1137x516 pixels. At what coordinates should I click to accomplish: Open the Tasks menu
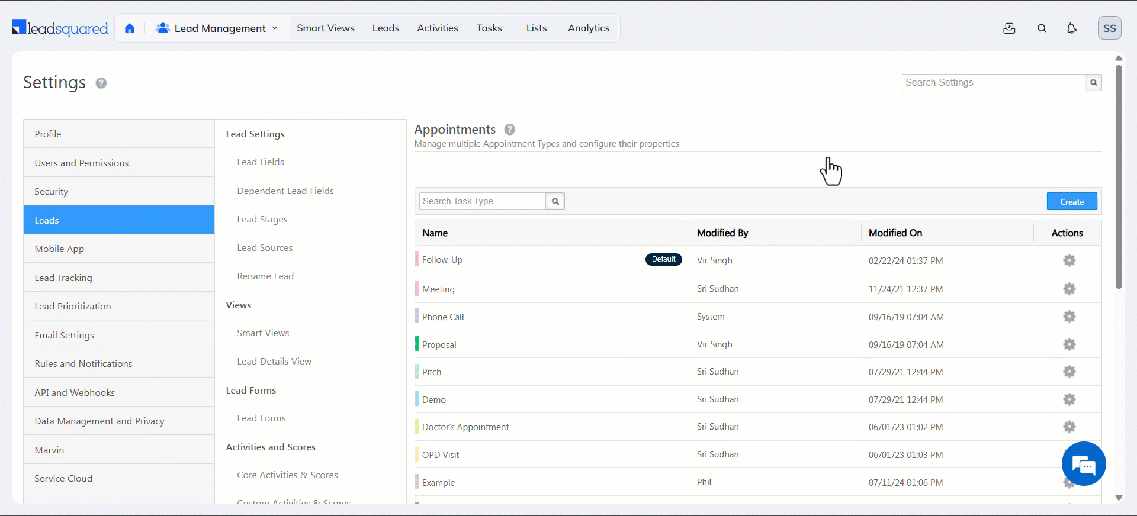[x=489, y=28]
